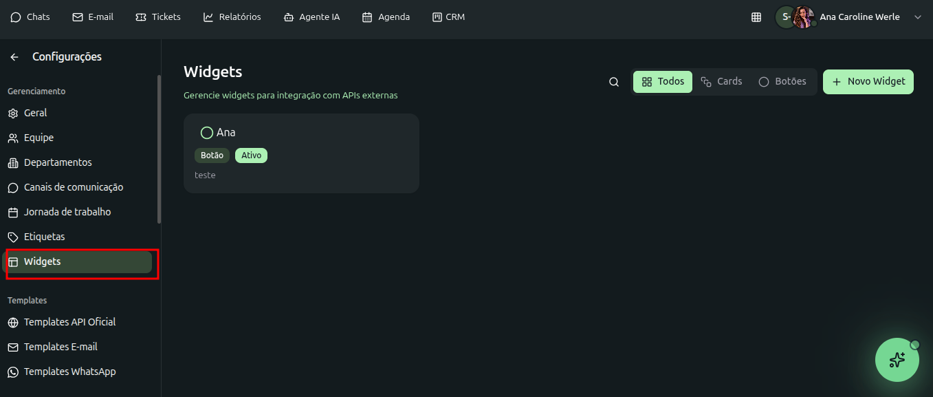Click the Templates WhatsApp icon
This screenshot has height=397, width=933.
click(12, 372)
